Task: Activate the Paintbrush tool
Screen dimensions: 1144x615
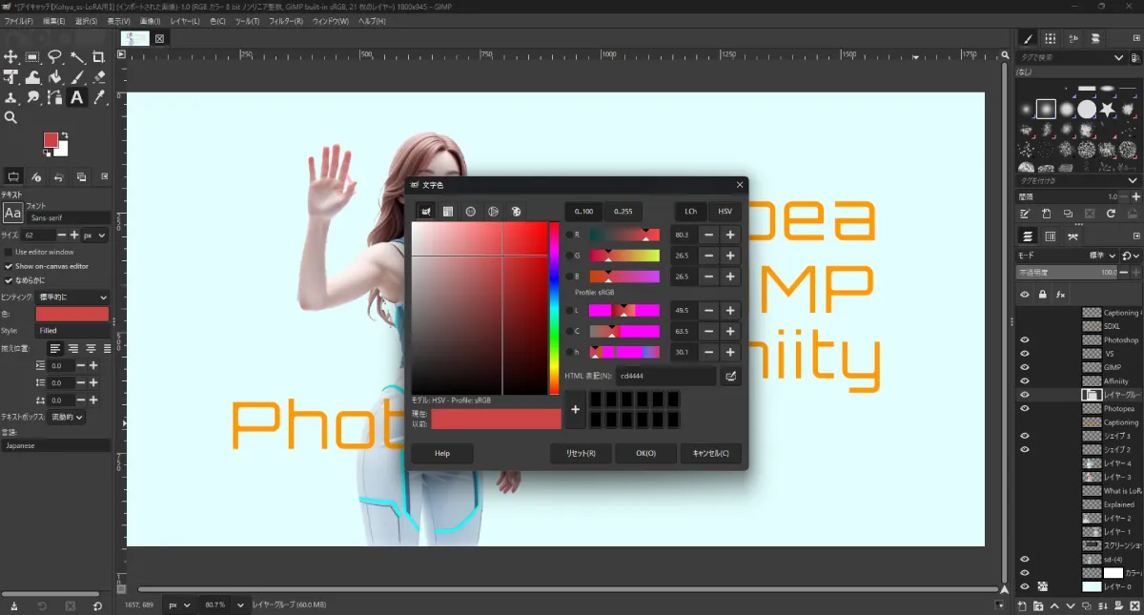Action: 77,76
